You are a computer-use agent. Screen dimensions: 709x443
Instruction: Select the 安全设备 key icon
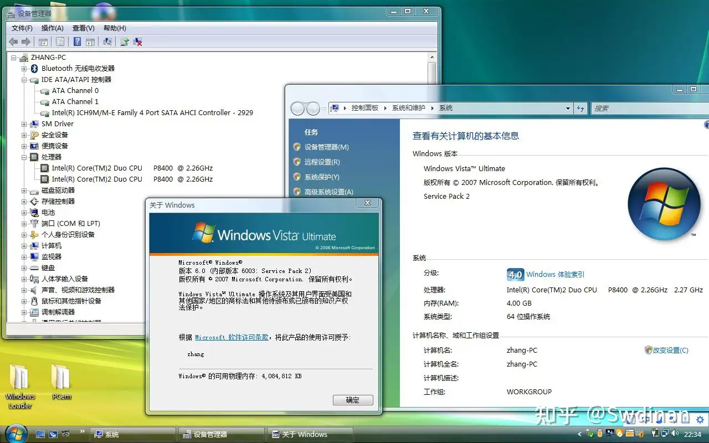(34, 135)
